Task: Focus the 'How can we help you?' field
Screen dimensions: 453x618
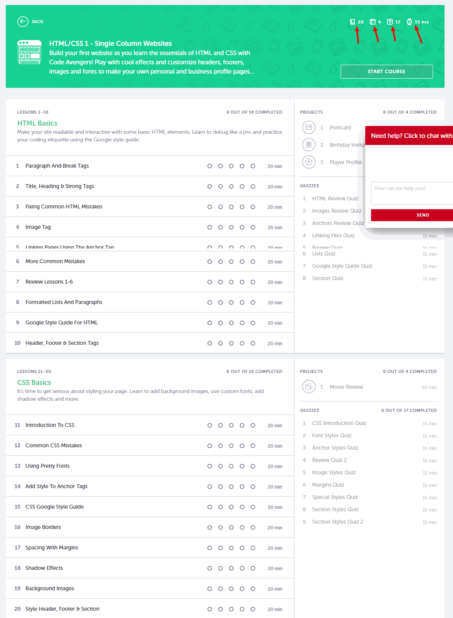Action: point(412,193)
